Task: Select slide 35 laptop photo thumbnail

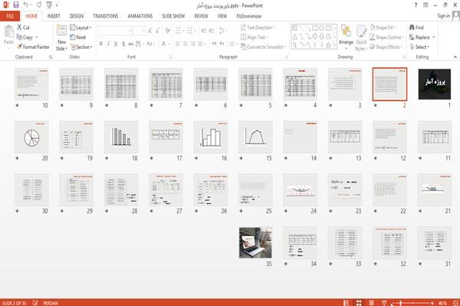Action: click(x=255, y=242)
